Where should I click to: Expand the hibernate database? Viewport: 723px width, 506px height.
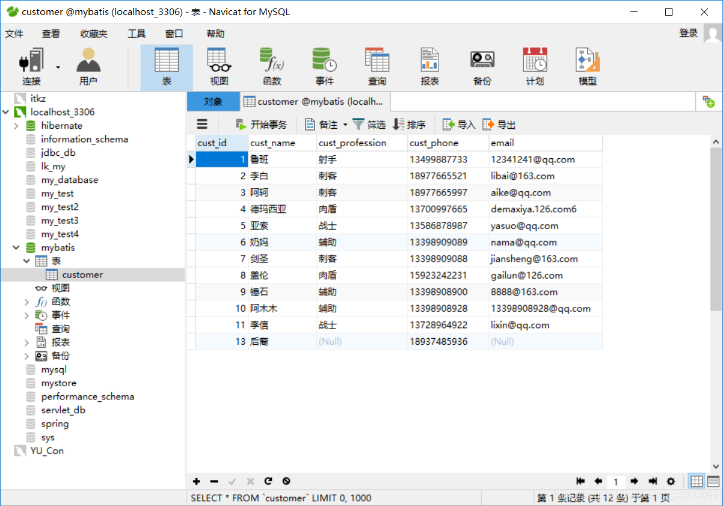point(16,126)
